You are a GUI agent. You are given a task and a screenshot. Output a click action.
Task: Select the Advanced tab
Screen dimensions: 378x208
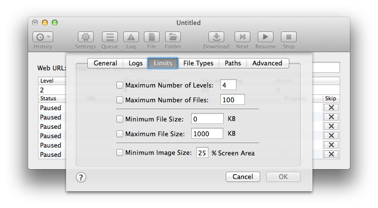[x=267, y=63]
